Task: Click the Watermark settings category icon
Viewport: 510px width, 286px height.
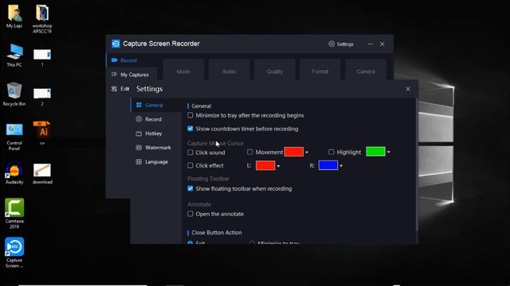Action: tap(139, 148)
